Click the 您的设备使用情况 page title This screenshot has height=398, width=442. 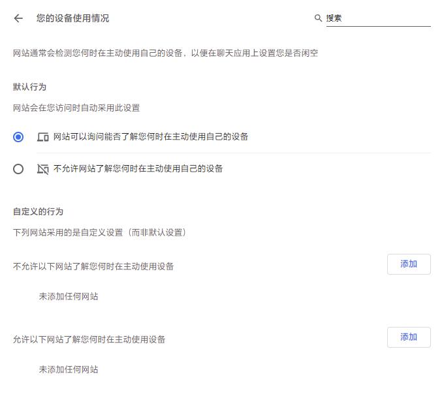click(72, 18)
